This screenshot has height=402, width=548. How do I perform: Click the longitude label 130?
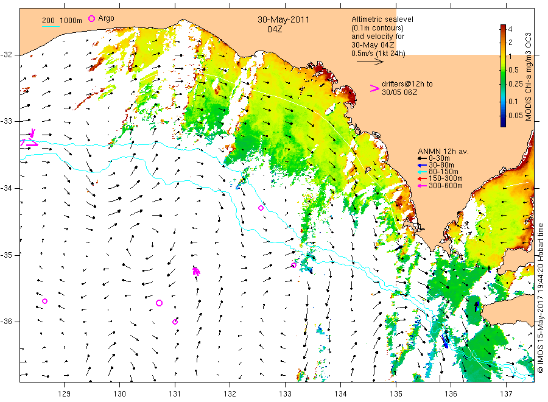[119, 394]
